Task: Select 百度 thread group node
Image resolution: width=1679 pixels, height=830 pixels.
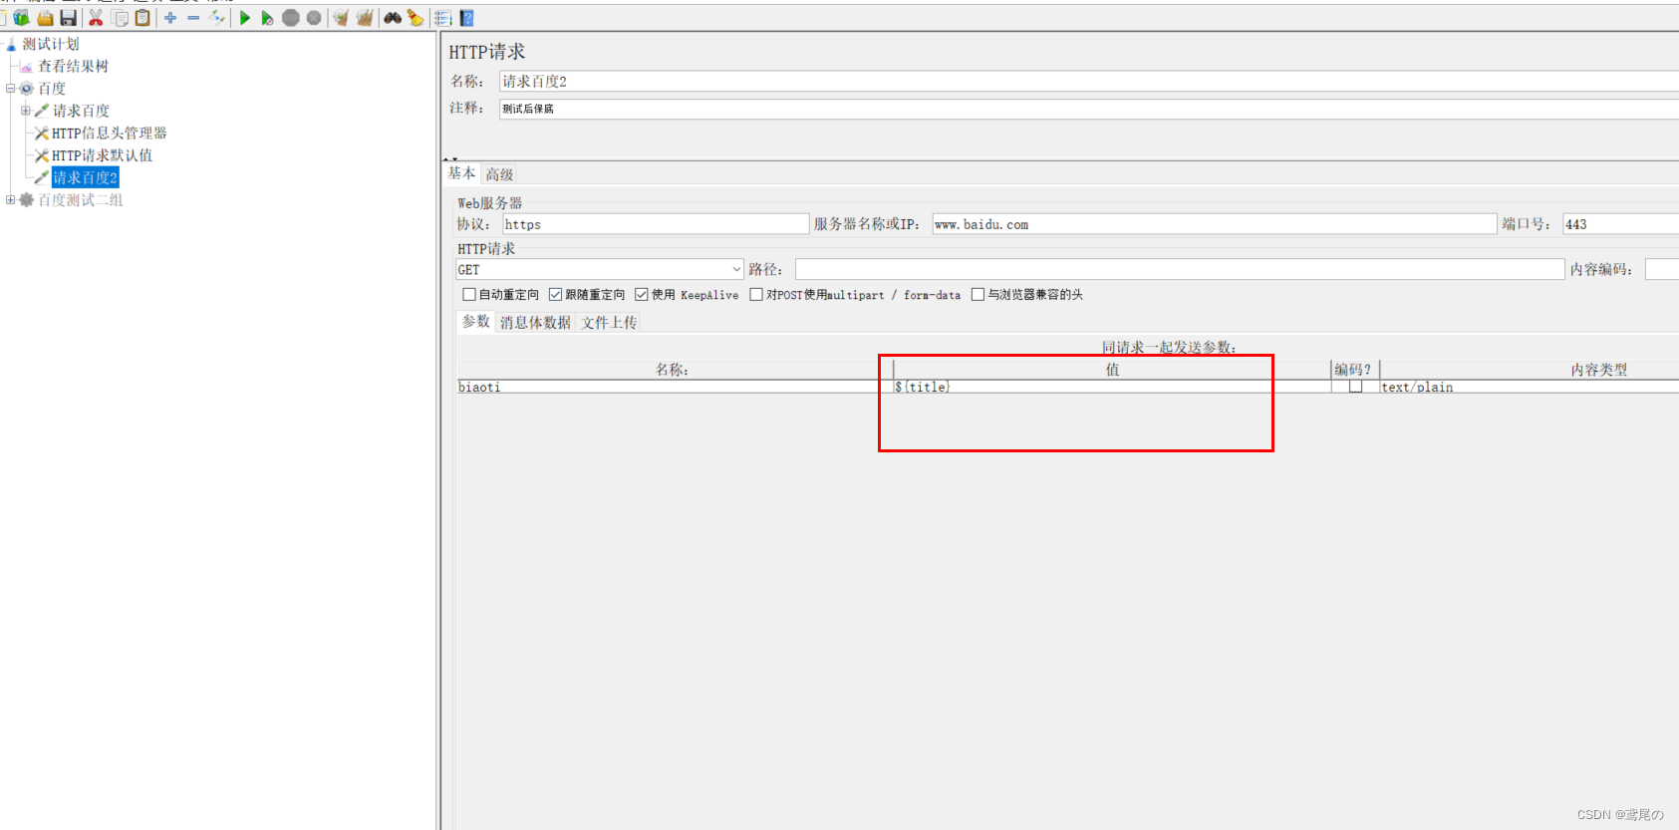Action: (x=52, y=89)
